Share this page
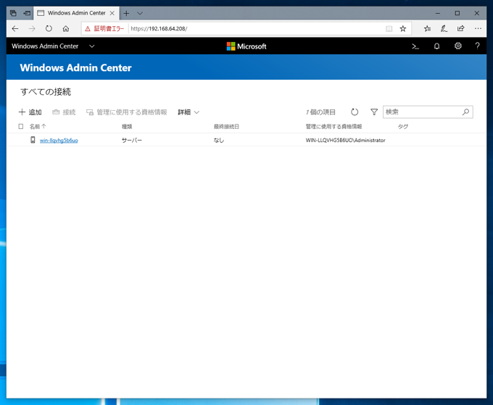Screen dimensions: 493x405 tap(461, 29)
